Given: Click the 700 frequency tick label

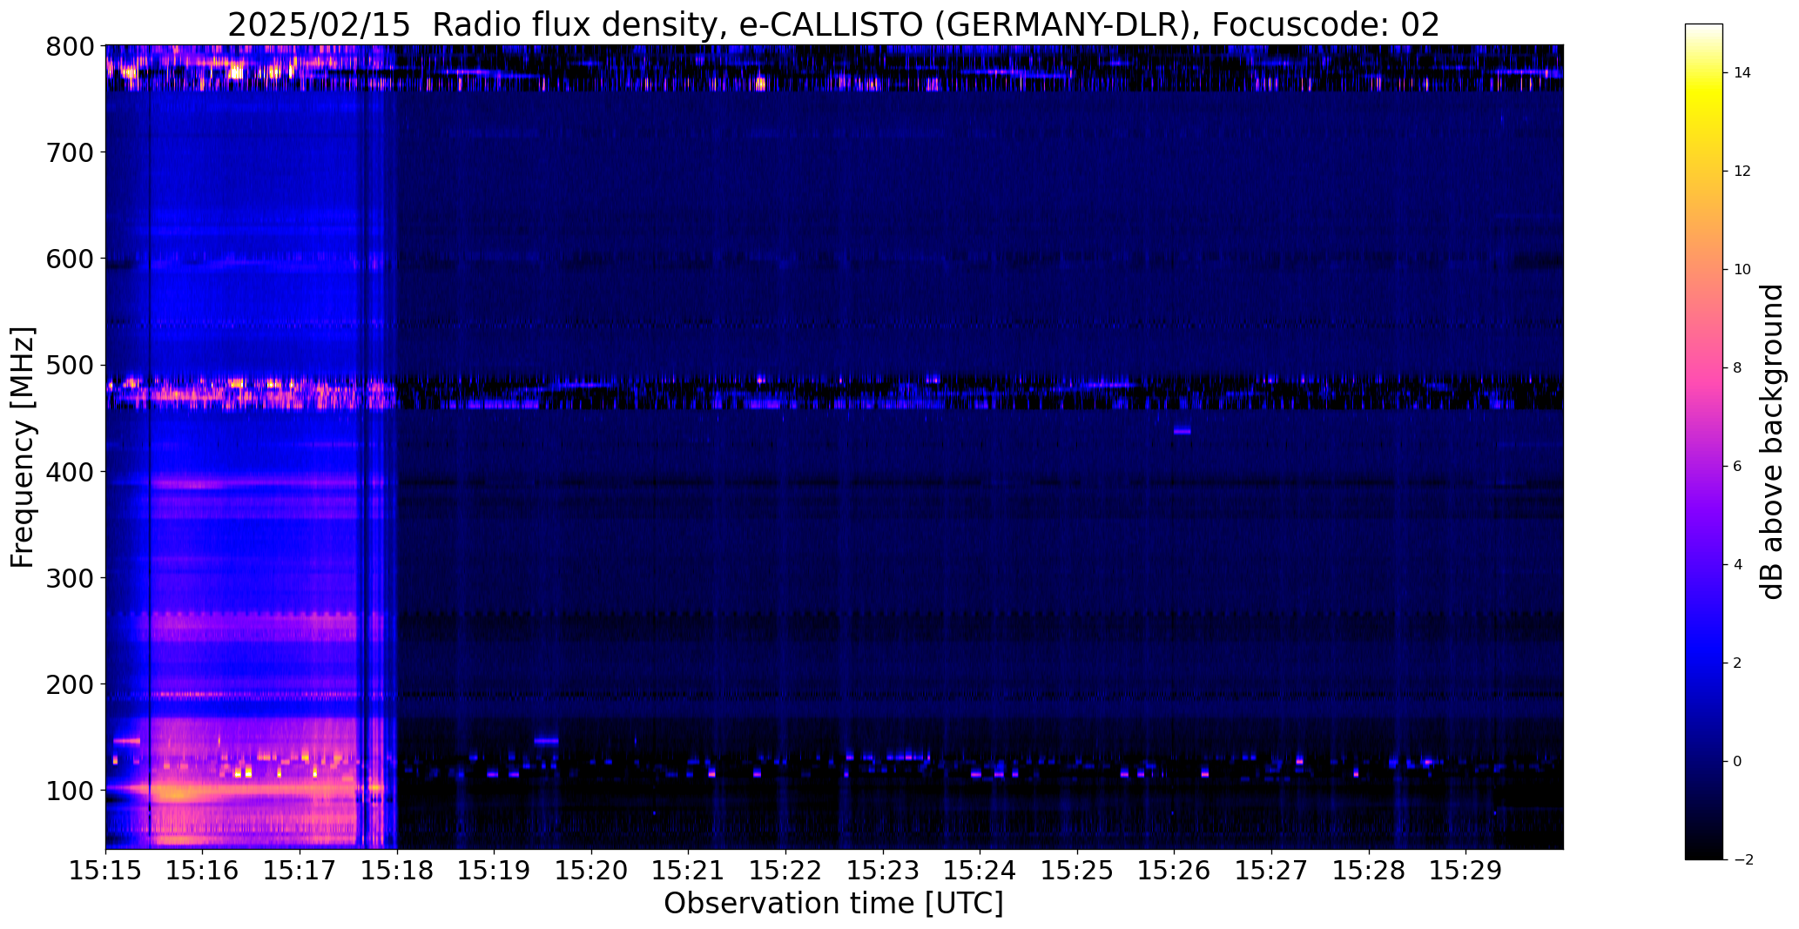Looking at the screenshot, I should pyautogui.click(x=69, y=152).
